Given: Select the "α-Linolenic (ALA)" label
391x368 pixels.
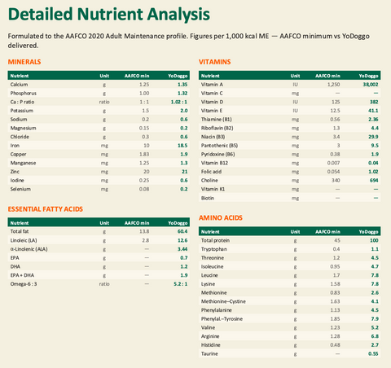Looking at the screenshot, I should 29,249.
